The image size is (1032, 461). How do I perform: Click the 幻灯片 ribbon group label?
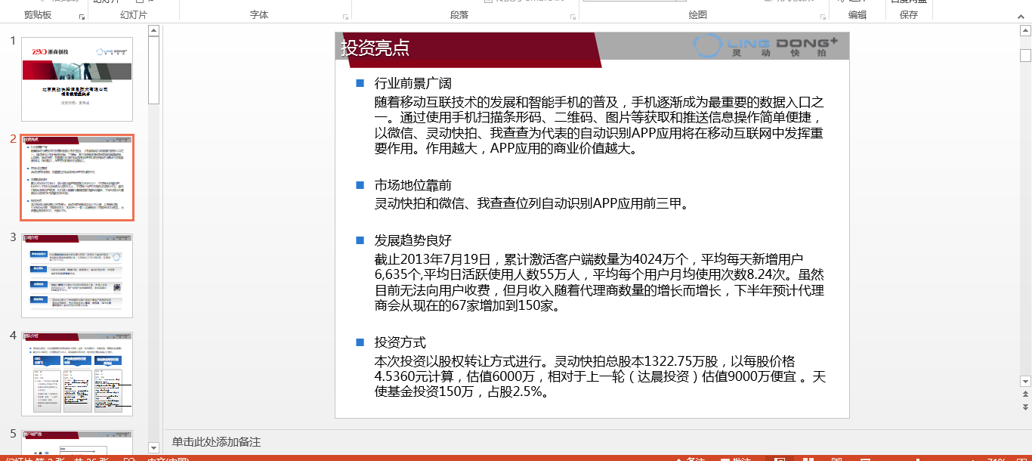[134, 15]
